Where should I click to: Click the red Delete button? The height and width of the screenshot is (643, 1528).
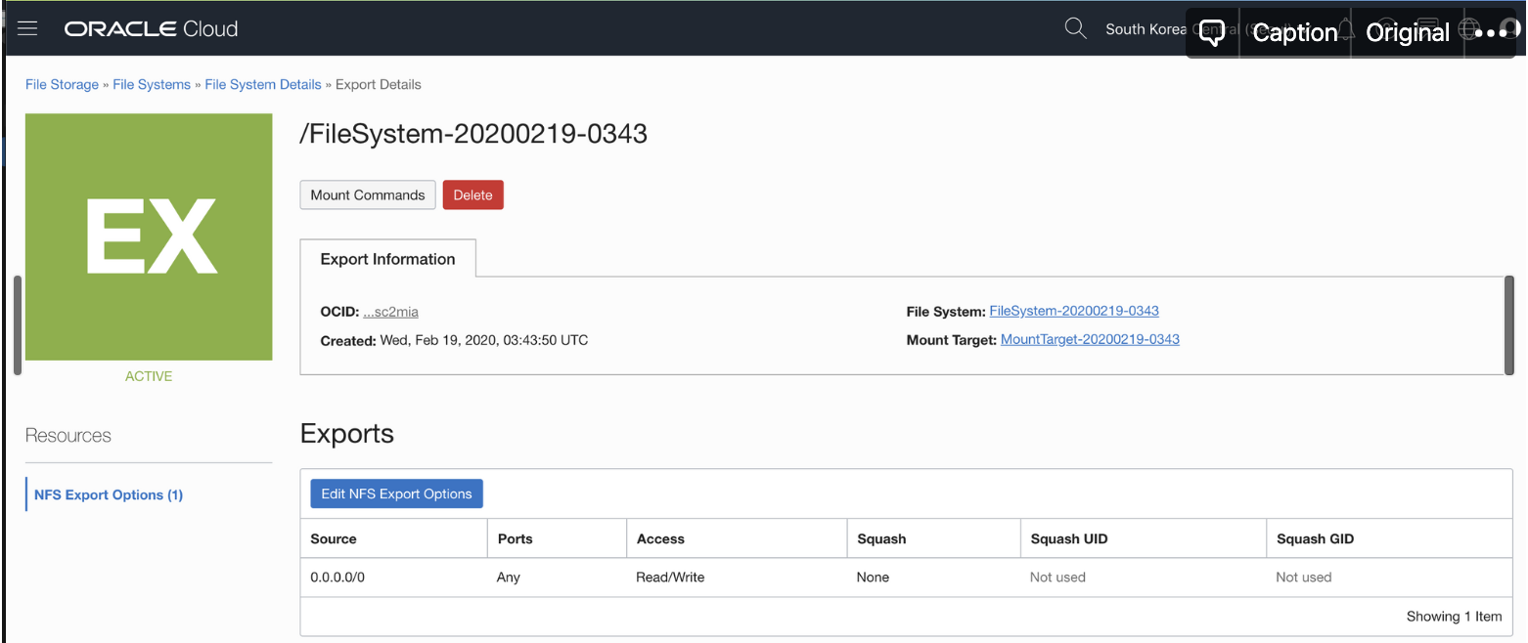(x=472, y=194)
